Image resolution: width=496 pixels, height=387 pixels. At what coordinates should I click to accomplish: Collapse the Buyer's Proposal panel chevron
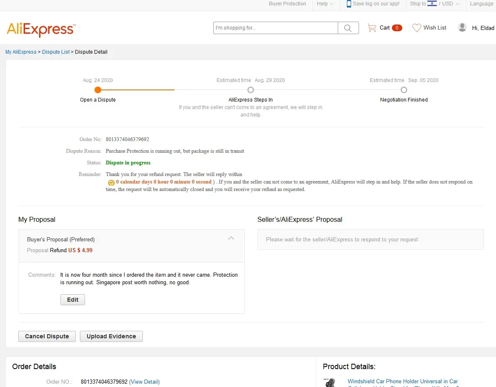coord(231,238)
